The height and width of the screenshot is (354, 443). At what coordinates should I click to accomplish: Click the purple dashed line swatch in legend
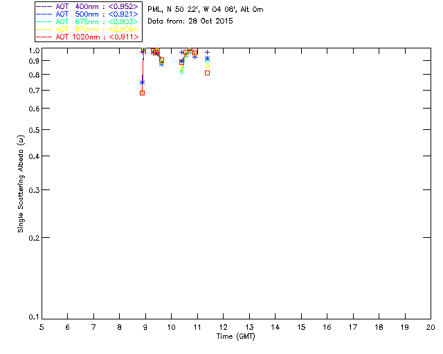point(44,6)
